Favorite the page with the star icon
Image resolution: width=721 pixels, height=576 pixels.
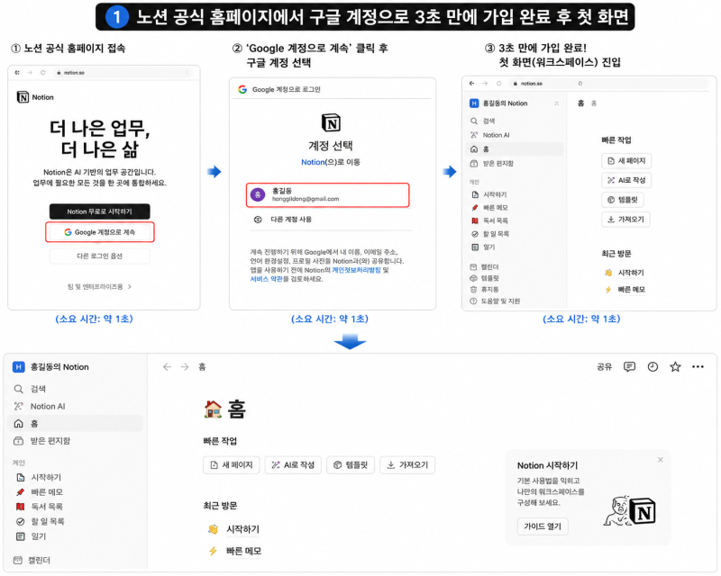pyautogui.click(x=675, y=366)
